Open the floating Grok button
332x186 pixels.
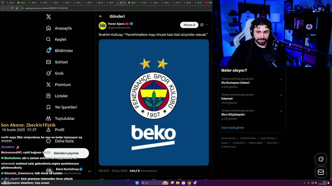tap(321, 159)
